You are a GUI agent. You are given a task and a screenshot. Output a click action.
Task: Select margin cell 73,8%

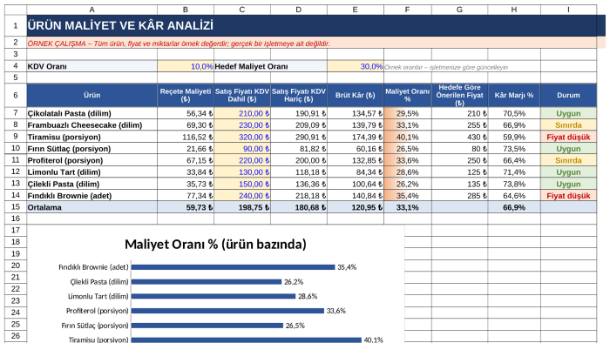click(514, 184)
